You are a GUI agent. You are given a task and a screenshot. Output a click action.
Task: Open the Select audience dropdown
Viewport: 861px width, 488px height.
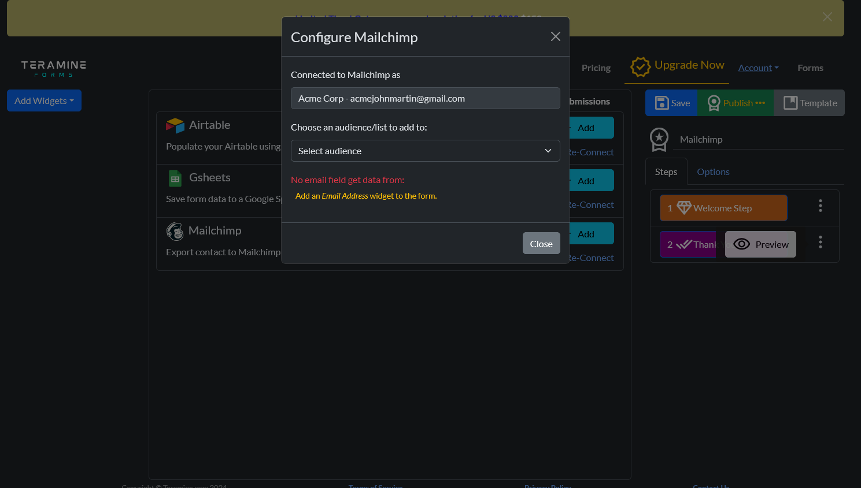point(425,151)
